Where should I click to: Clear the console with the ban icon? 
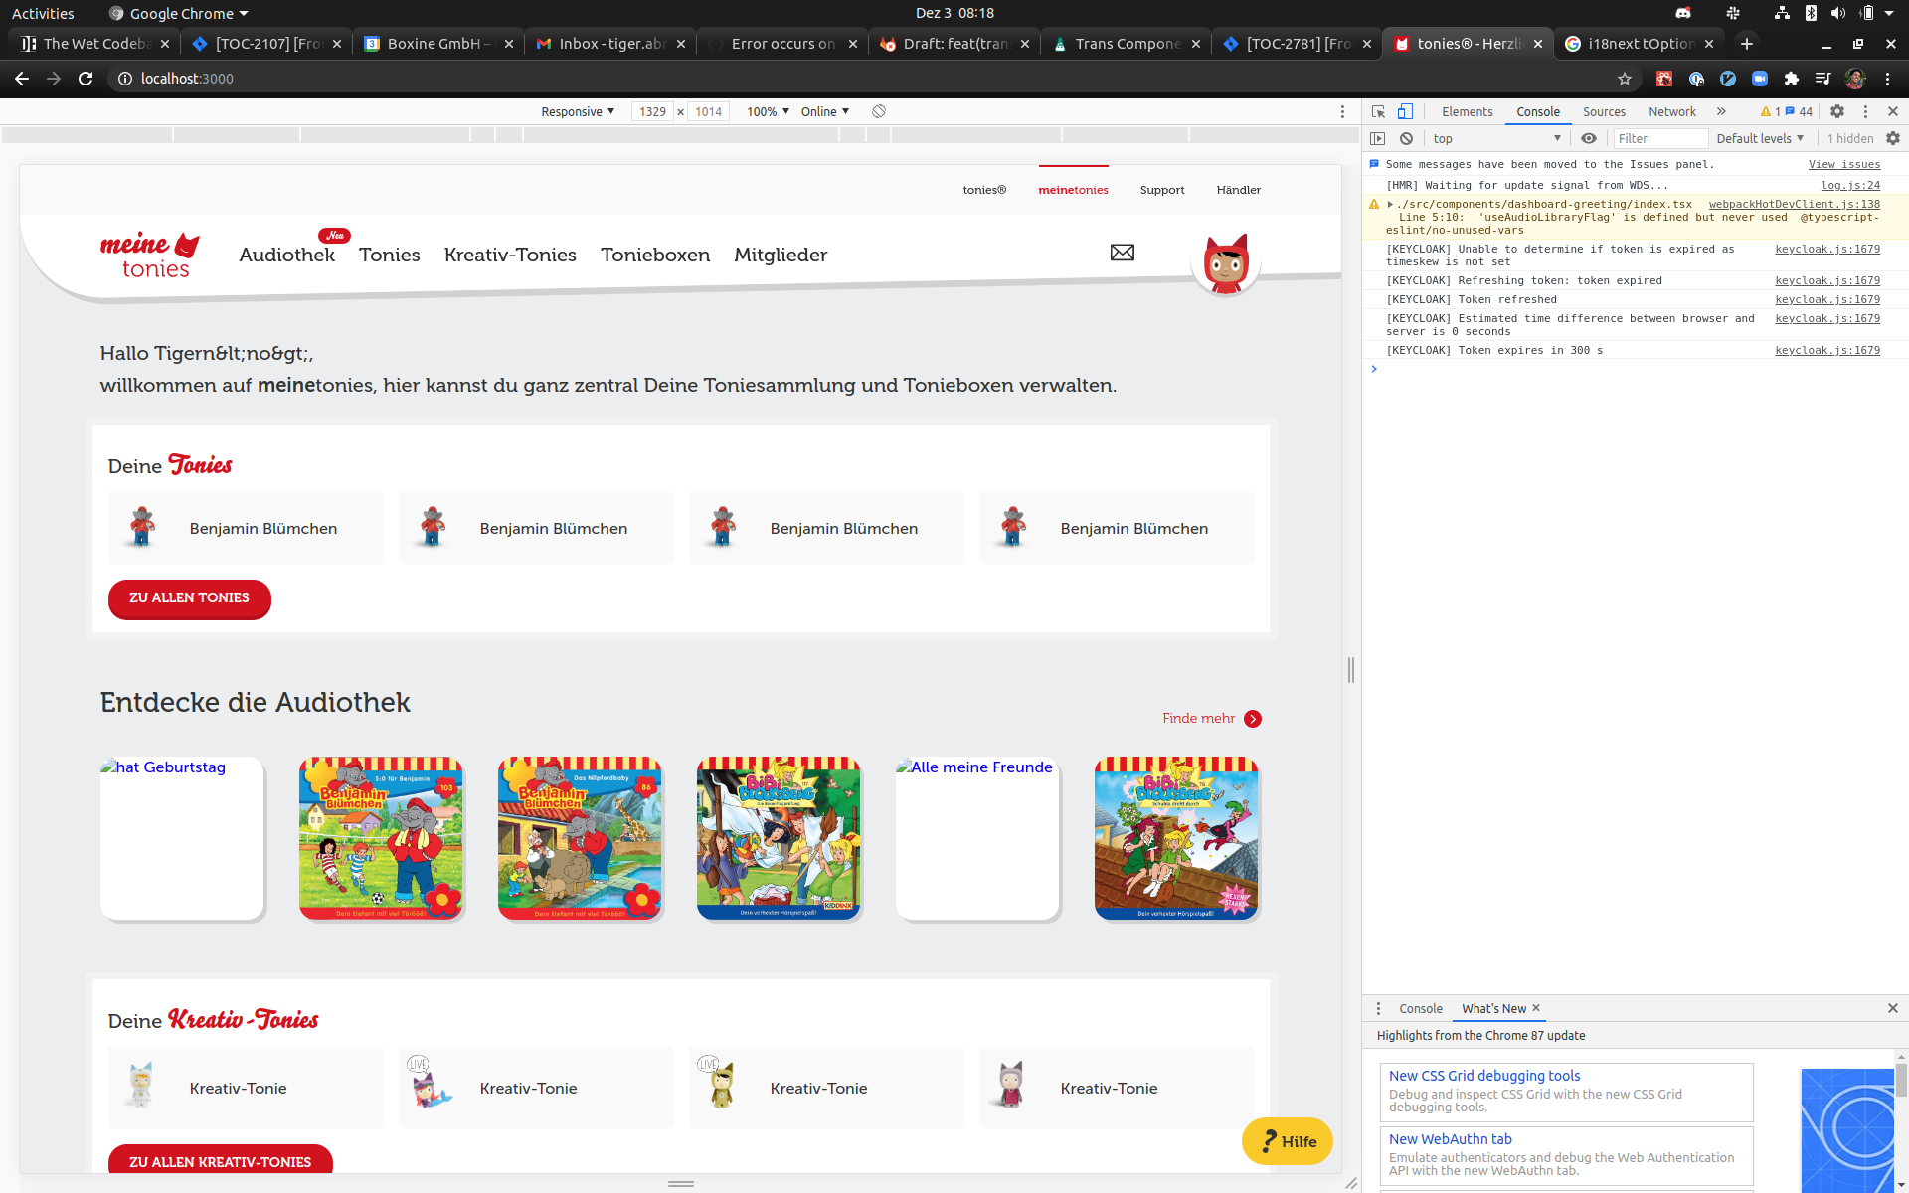click(1406, 138)
